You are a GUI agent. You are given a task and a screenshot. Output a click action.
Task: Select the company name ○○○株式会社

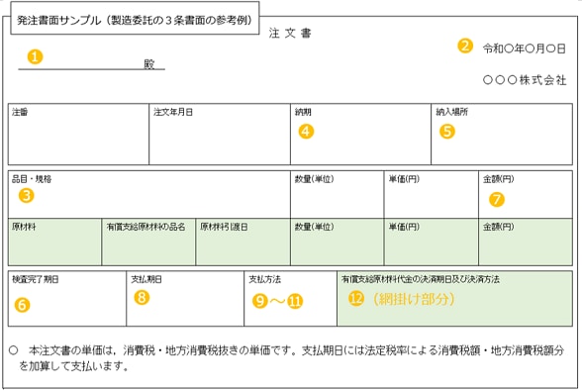click(x=525, y=80)
